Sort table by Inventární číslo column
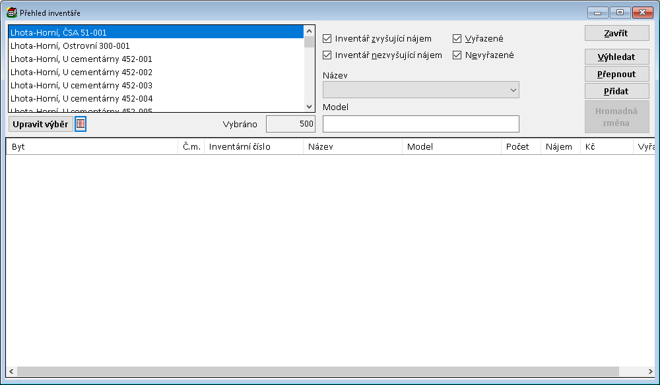This screenshot has height=385, width=660. 253,147
